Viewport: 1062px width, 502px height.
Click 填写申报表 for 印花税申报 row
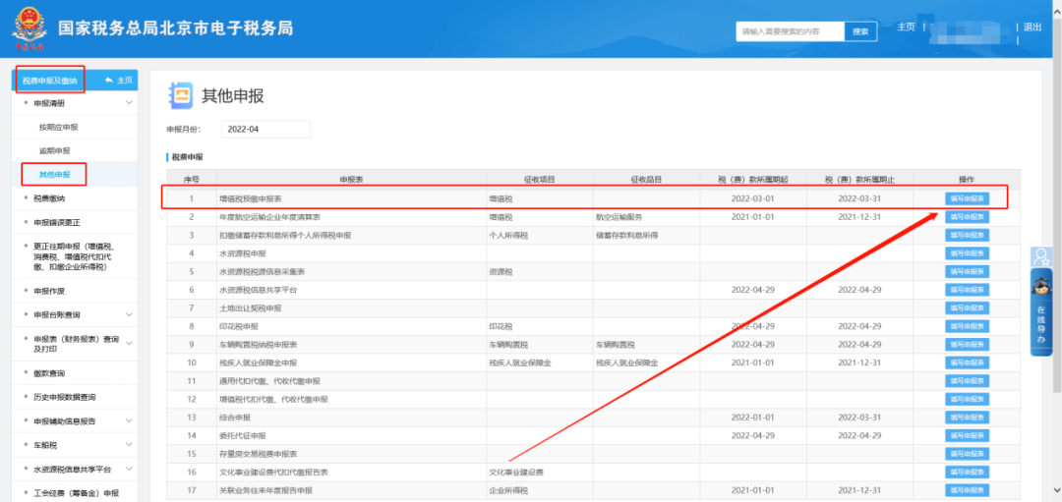968,326
